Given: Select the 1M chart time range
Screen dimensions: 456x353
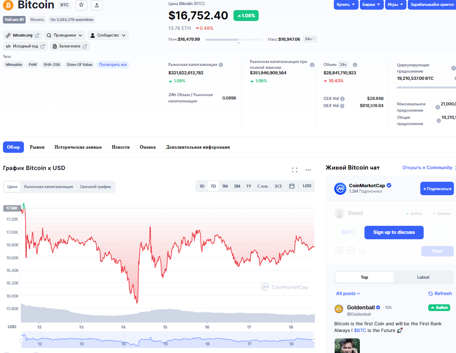Looking at the screenshot, I should (x=225, y=186).
